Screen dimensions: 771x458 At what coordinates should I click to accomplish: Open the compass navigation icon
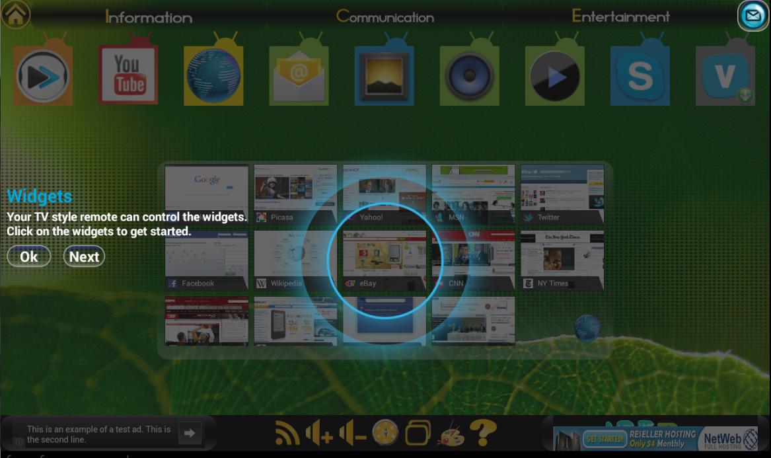click(x=385, y=433)
